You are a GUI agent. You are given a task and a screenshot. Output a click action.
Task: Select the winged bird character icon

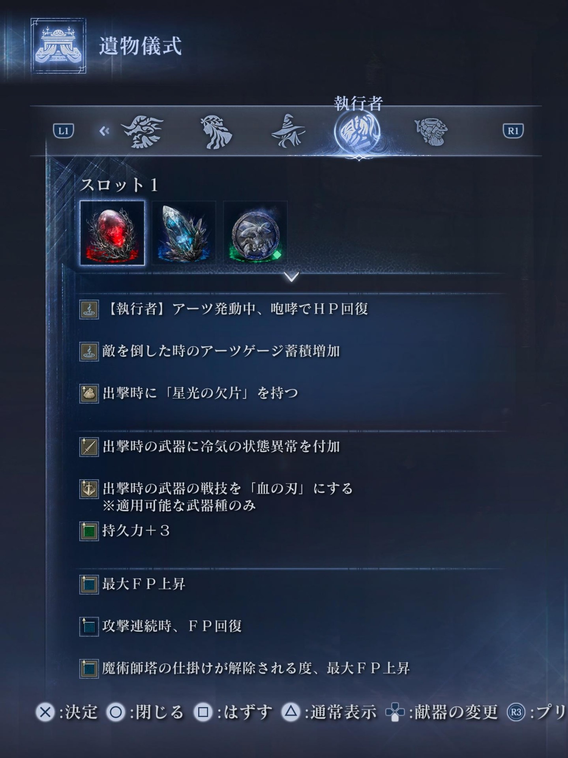pyautogui.click(x=143, y=132)
